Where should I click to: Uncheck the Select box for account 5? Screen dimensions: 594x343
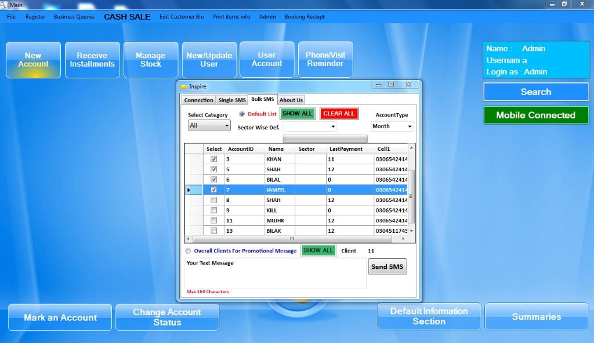pos(213,169)
